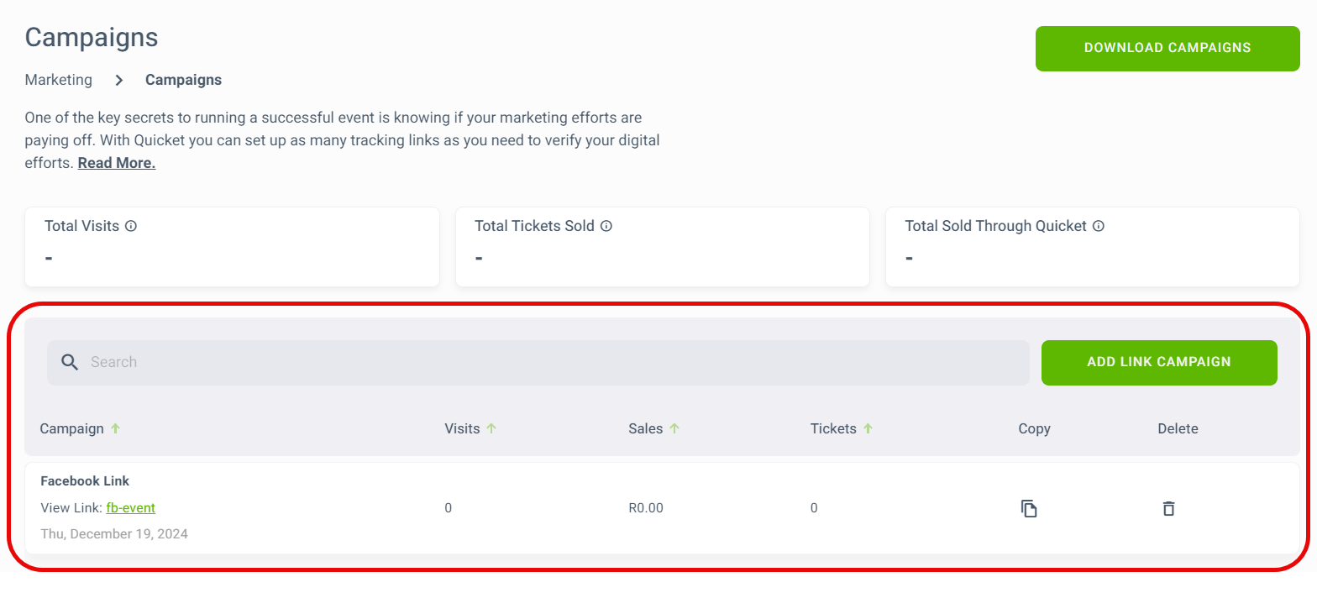
Task: Download campaigns with the green button
Action: point(1167,49)
